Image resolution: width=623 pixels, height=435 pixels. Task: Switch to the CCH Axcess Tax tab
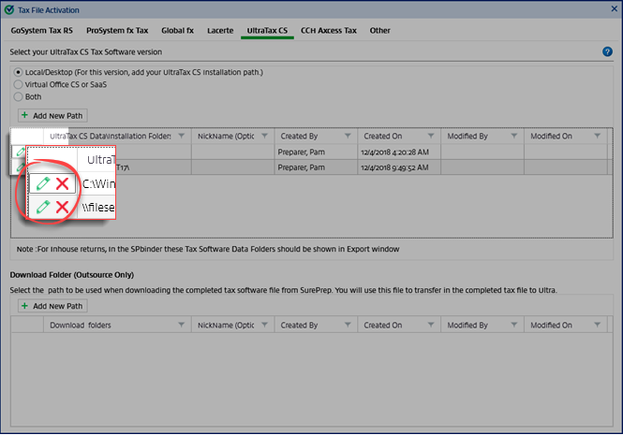pos(329,30)
